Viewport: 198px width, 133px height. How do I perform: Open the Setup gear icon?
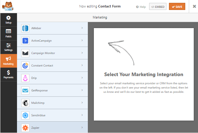point(9,18)
